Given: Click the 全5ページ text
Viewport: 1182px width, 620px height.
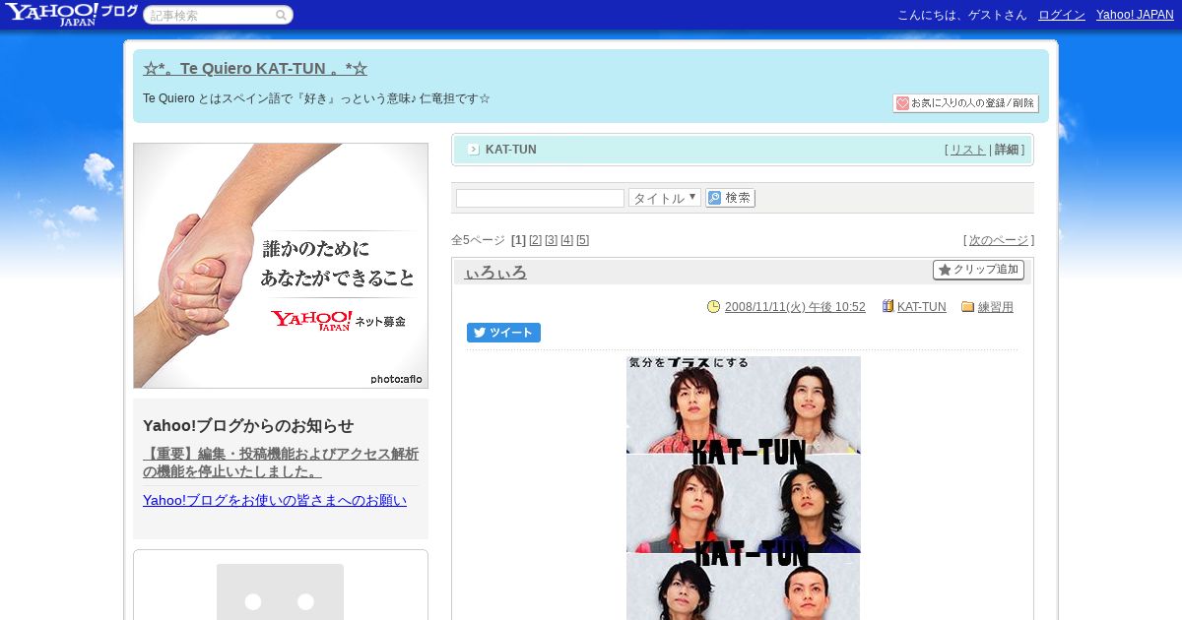Looking at the screenshot, I should coord(478,240).
